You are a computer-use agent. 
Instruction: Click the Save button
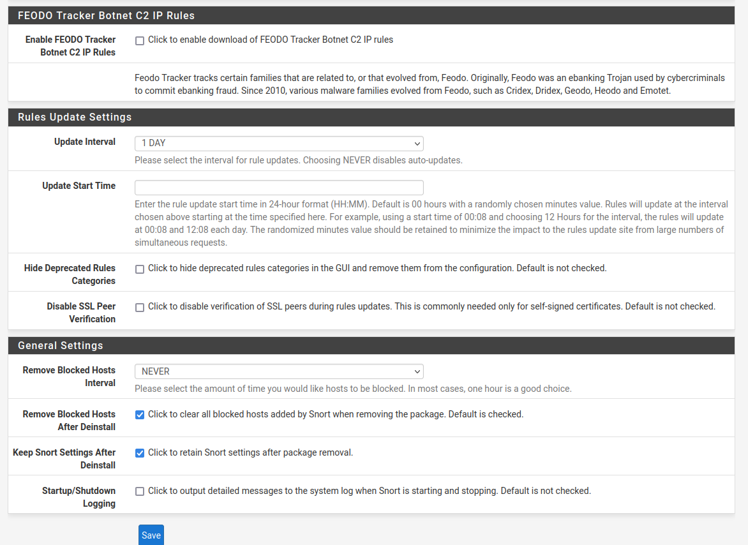151,535
